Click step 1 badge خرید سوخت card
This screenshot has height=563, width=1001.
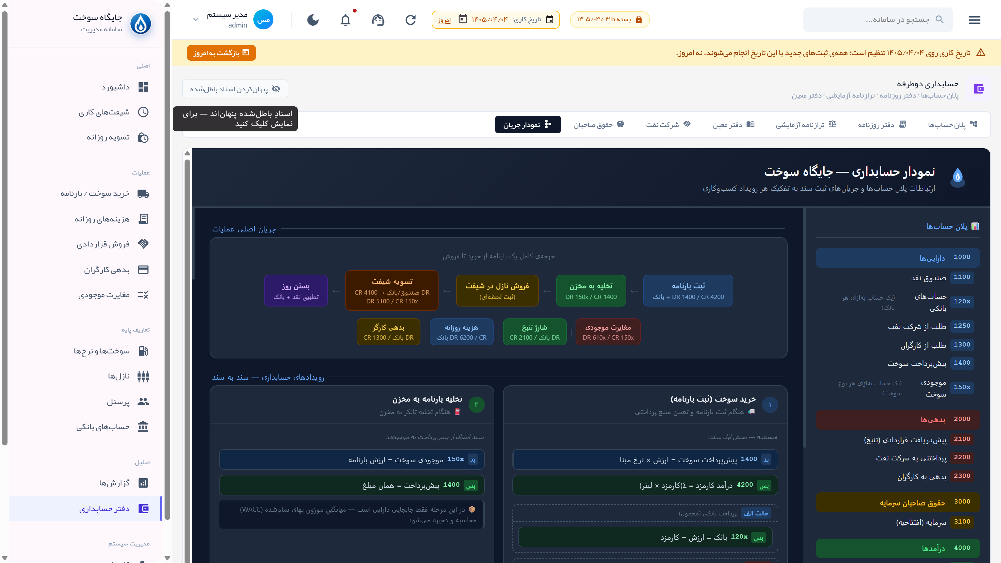770,405
